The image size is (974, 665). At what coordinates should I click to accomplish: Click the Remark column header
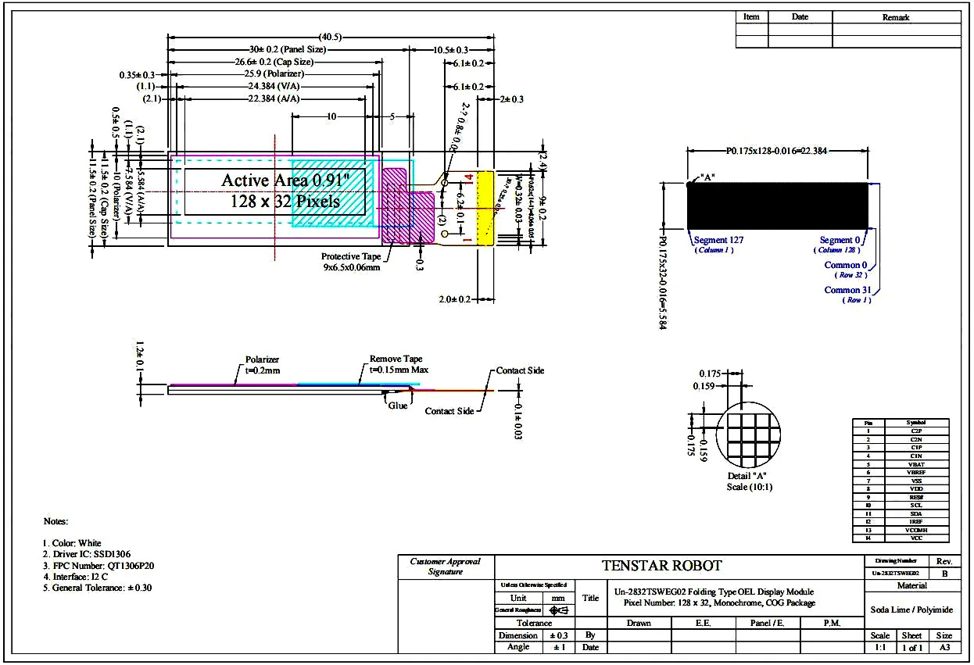pos(896,17)
